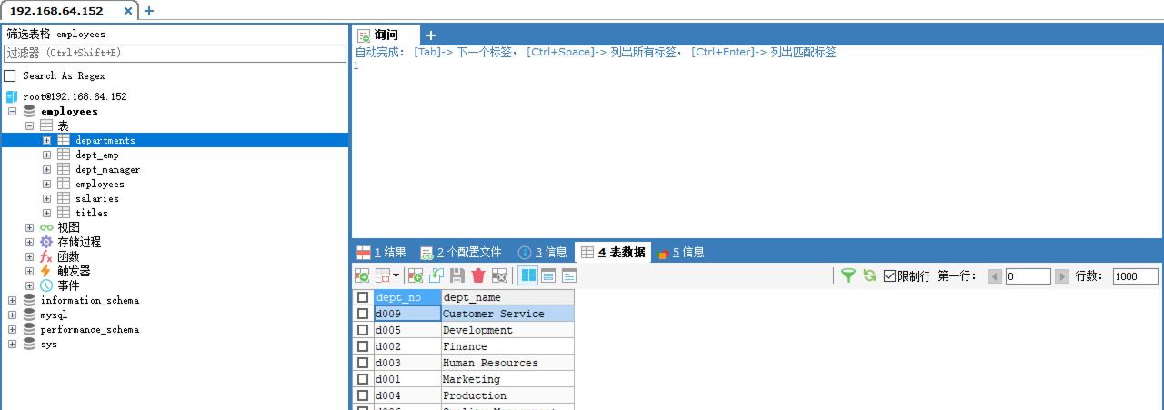Check the row checkbox for d003
Viewport: 1164px width, 410px height.
point(363,363)
